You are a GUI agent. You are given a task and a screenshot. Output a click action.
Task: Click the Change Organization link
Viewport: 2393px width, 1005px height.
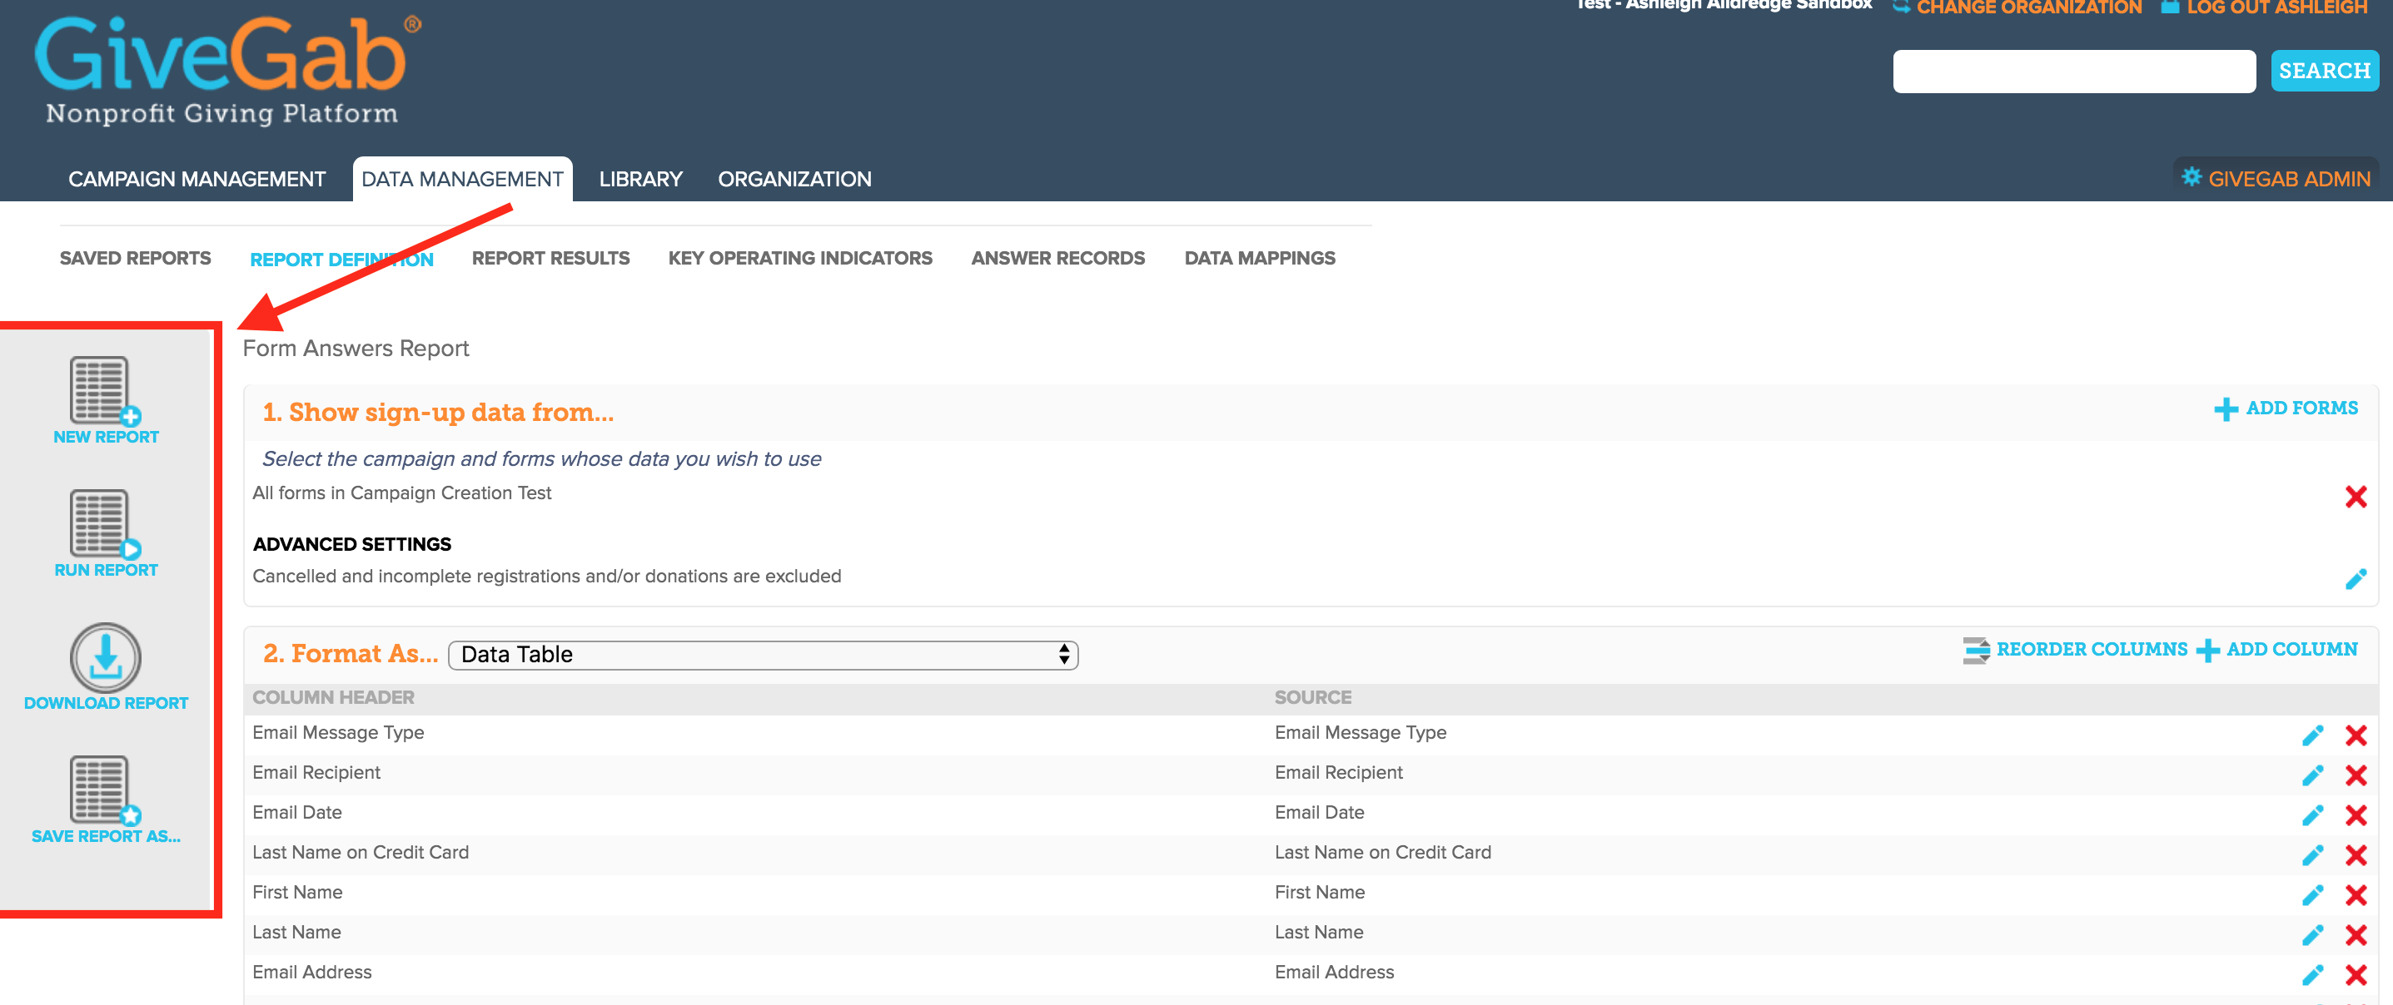pyautogui.click(x=2029, y=7)
